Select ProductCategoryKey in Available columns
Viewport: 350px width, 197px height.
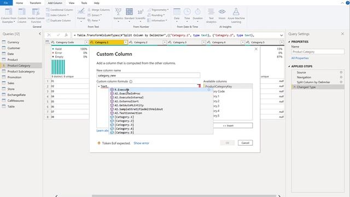[x=228, y=86]
